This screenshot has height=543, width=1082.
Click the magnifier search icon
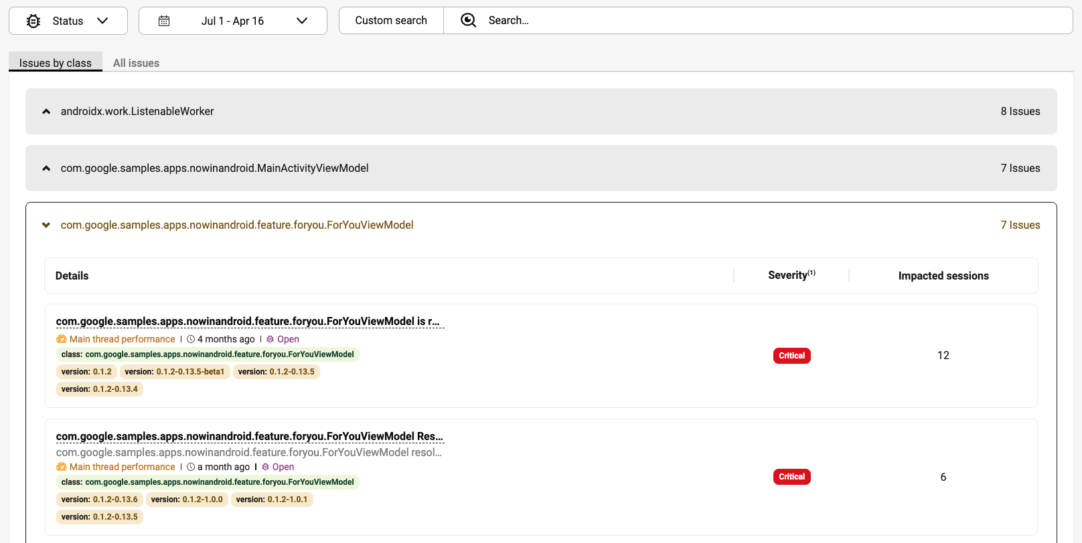469,20
